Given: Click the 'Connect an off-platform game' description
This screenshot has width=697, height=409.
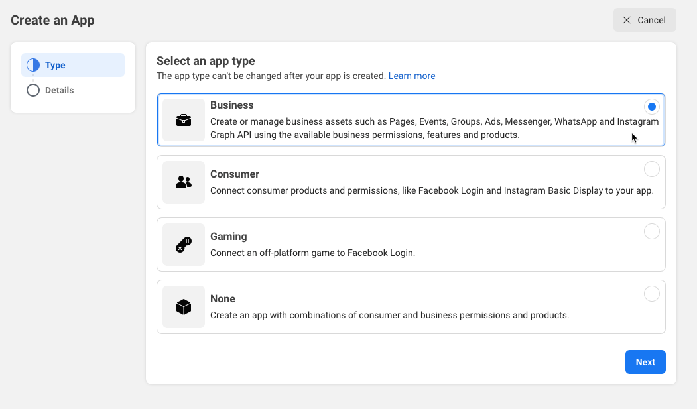Looking at the screenshot, I should tap(312, 253).
